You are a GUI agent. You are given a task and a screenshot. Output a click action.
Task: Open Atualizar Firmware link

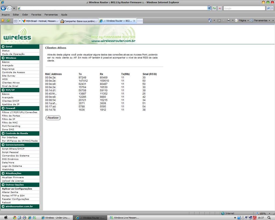coord(13,177)
